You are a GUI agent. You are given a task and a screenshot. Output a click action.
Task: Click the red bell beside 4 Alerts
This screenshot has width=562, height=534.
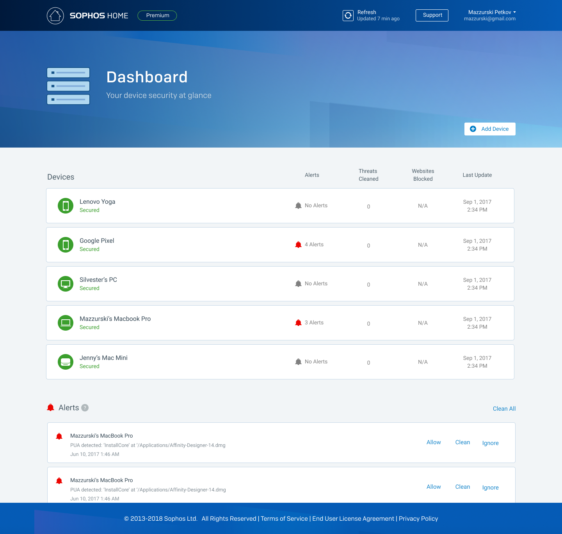tap(298, 245)
